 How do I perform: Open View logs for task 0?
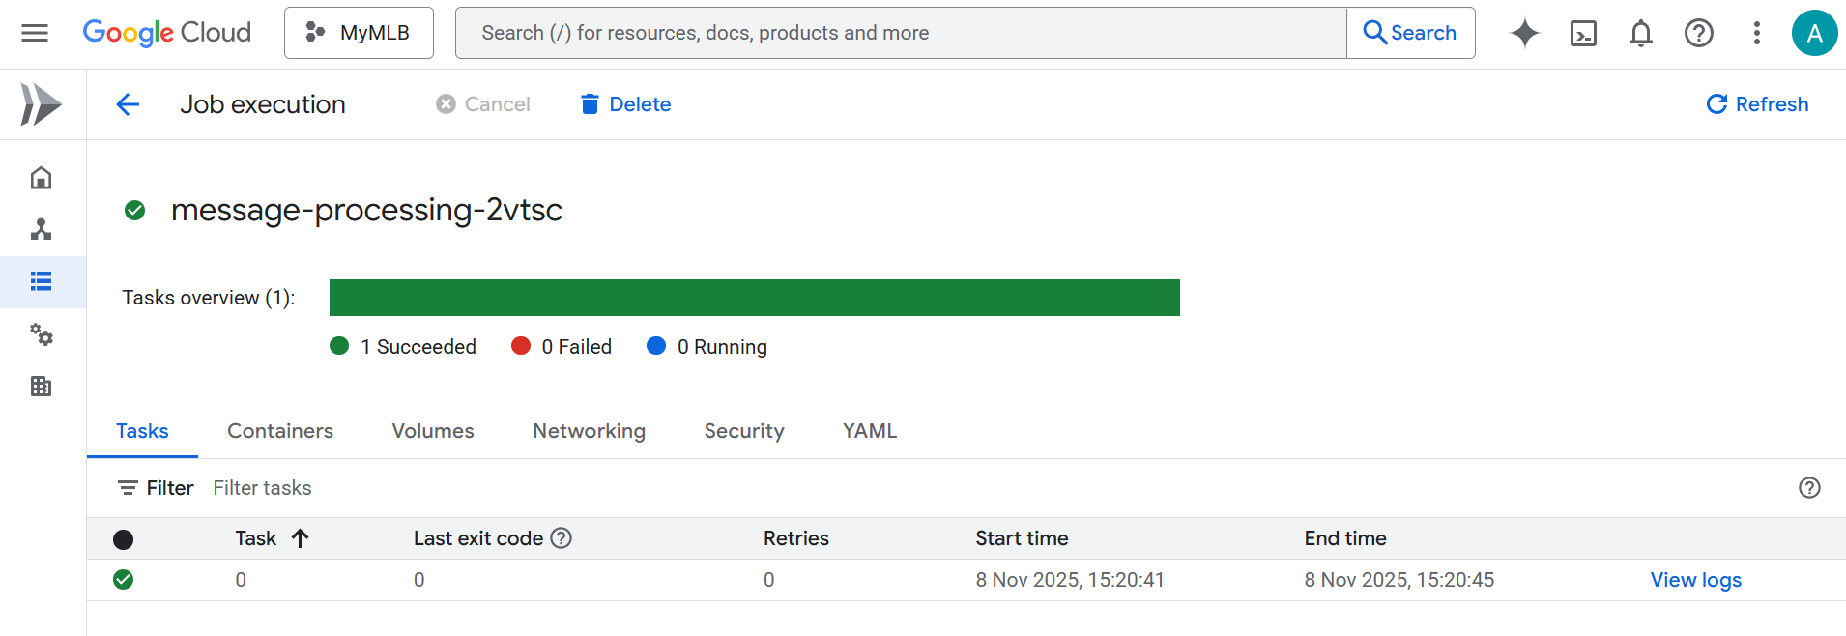[x=1695, y=580]
